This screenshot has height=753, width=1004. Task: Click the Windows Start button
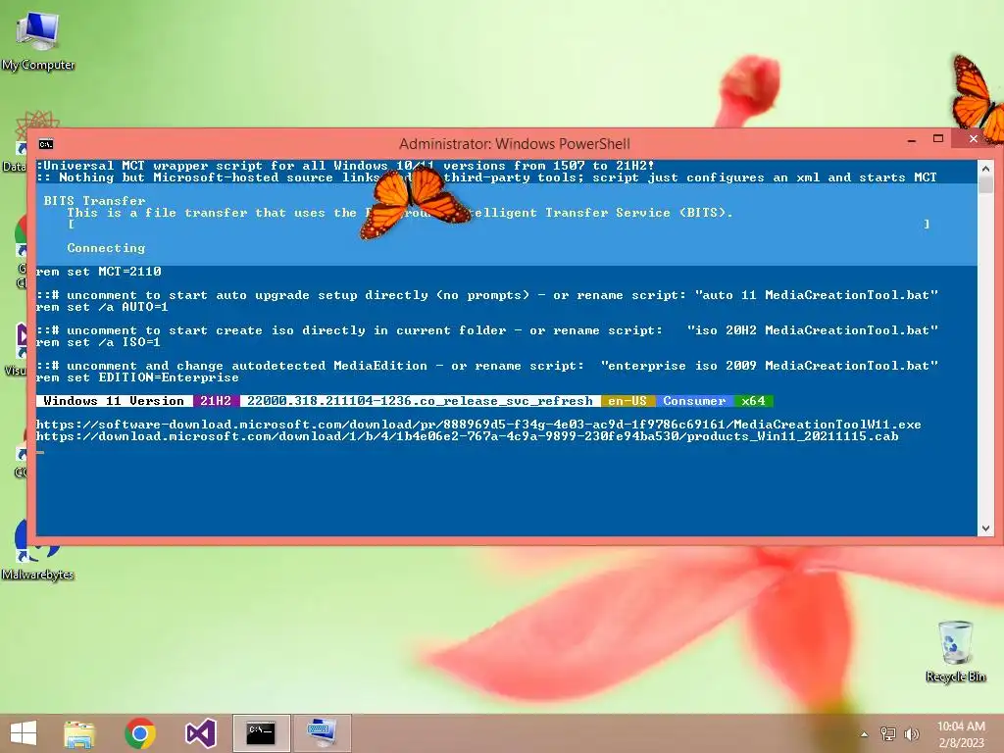click(24, 733)
